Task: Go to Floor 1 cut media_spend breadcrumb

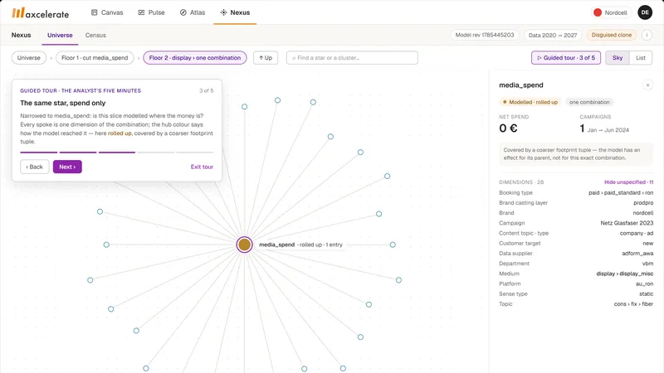Action: pyautogui.click(x=95, y=58)
